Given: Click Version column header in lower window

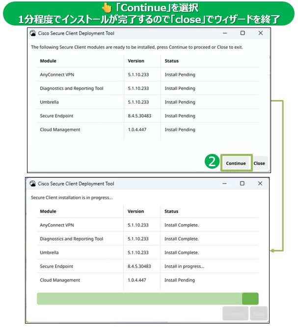Looking at the screenshot, I should [x=135, y=211].
